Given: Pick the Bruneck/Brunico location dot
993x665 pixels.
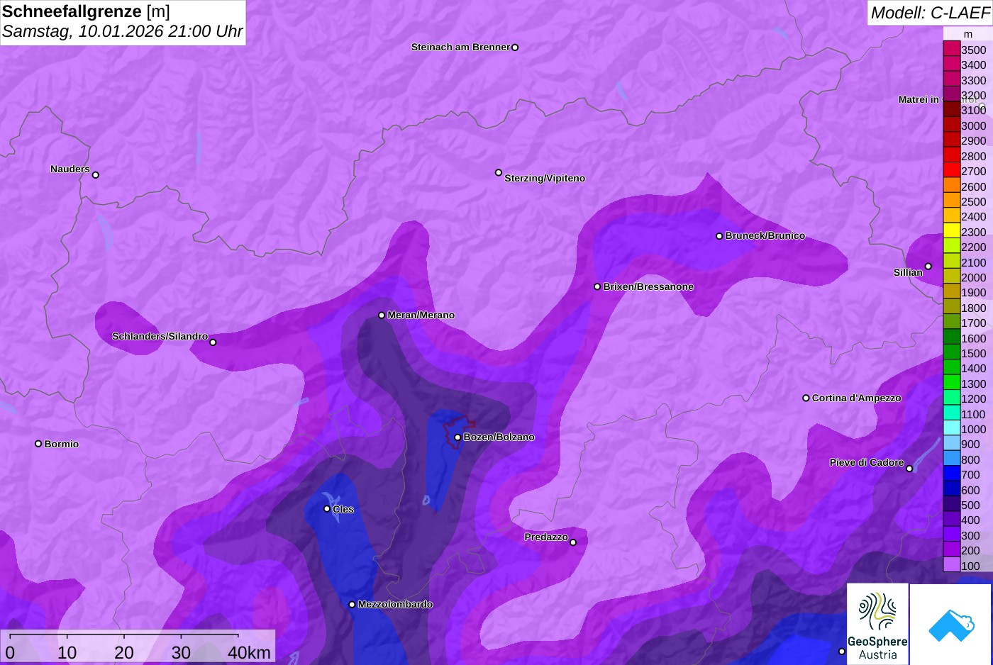Looking at the screenshot, I should pos(719,236).
